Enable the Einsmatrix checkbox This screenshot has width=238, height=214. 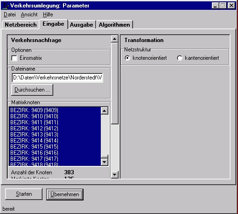tap(14, 58)
